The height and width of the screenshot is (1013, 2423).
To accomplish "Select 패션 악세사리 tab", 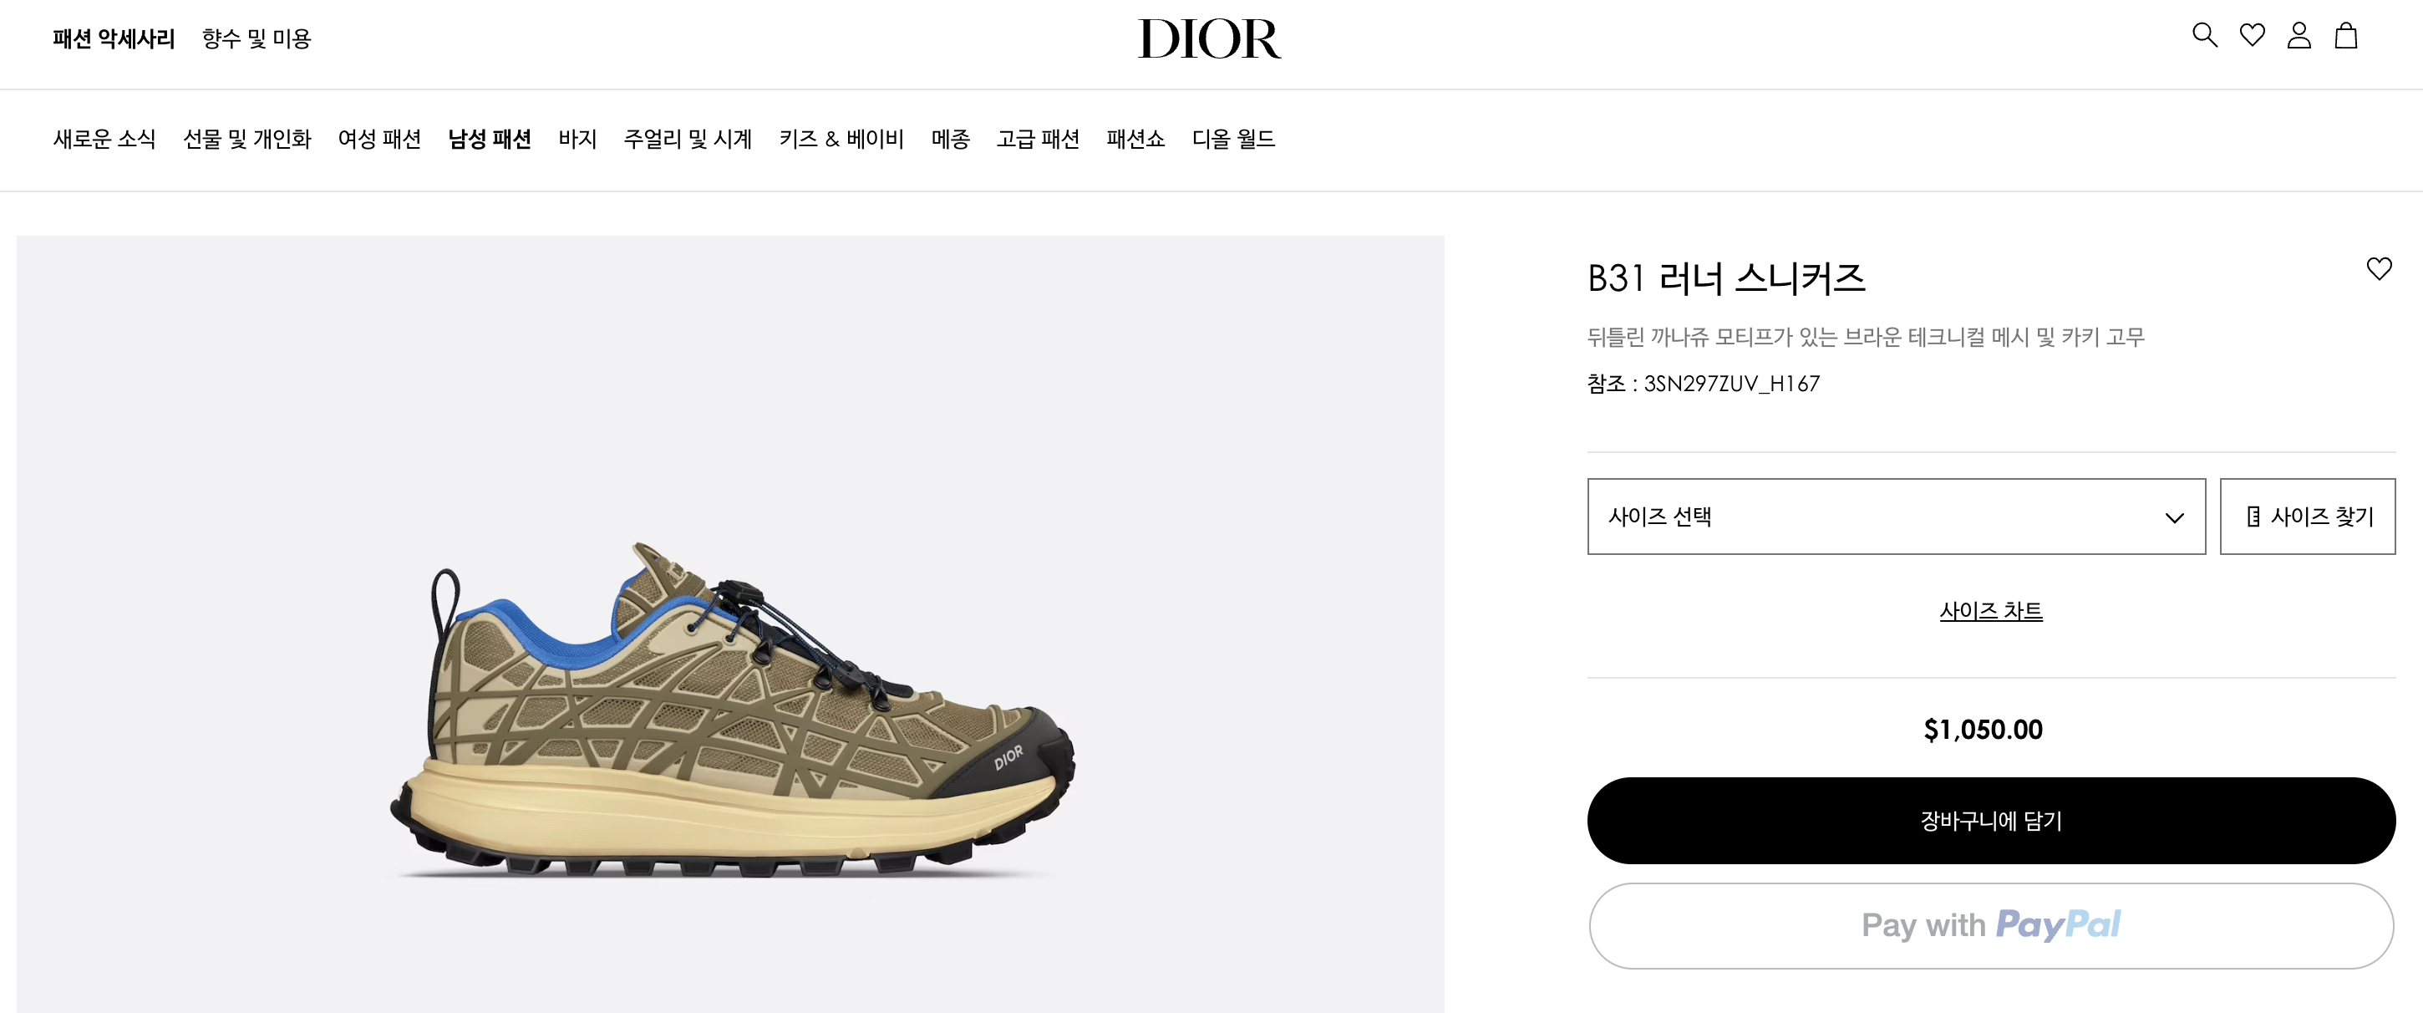I will [114, 38].
